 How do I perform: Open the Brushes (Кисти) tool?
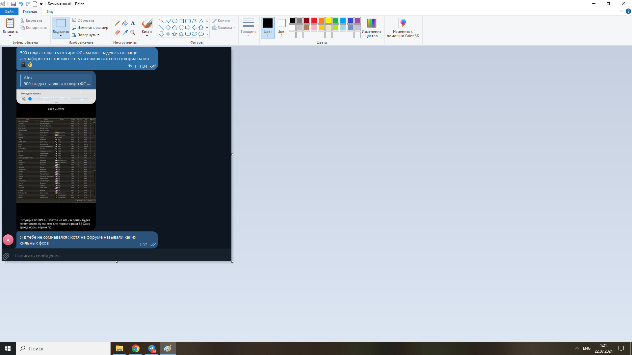point(147,26)
